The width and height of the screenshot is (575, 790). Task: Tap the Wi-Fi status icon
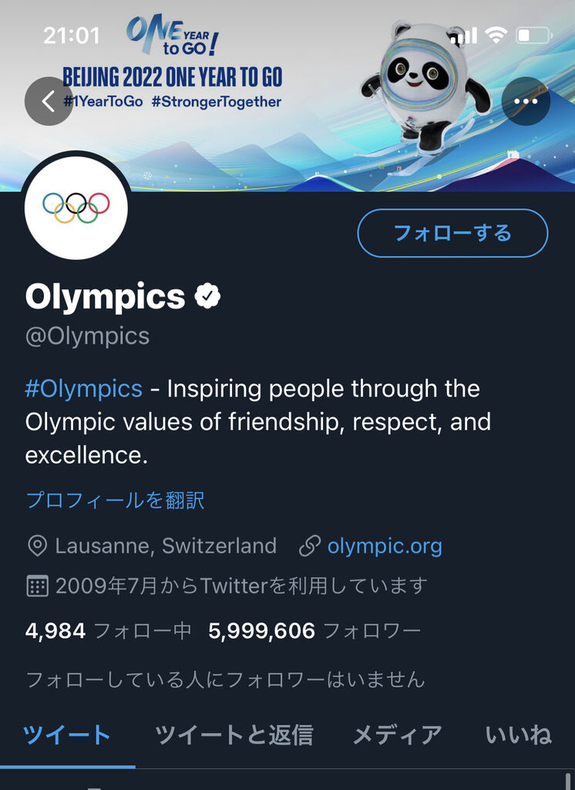coord(497,35)
